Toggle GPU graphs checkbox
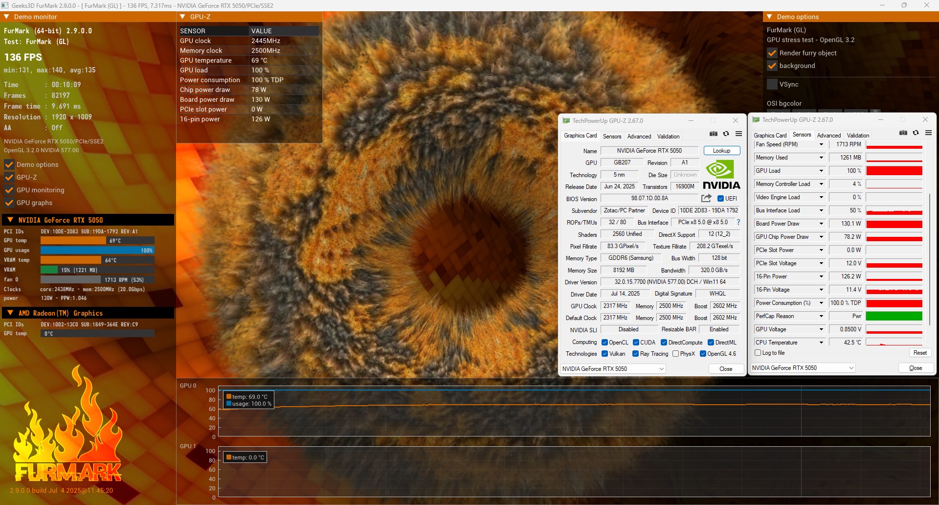 tap(9, 203)
